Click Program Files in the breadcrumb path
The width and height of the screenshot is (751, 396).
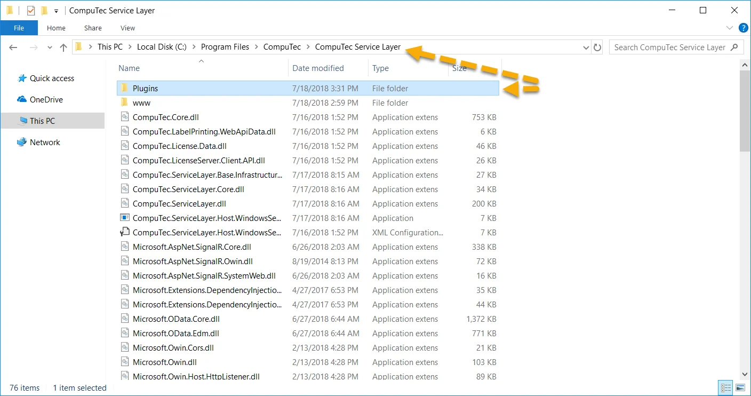[225, 47]
